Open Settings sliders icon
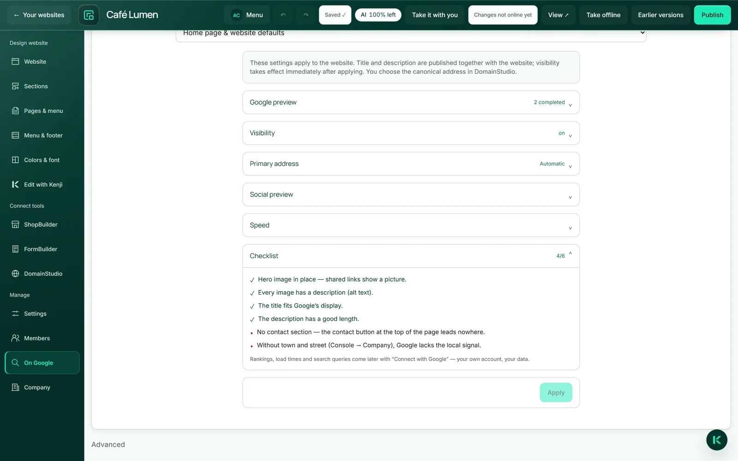Screen dimensions: 738x461 tap(15, 313)
